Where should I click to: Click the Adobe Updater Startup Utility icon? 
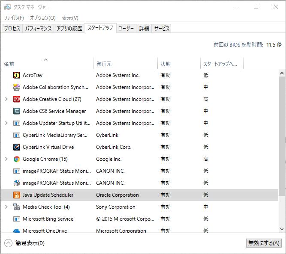coord(17,123)
